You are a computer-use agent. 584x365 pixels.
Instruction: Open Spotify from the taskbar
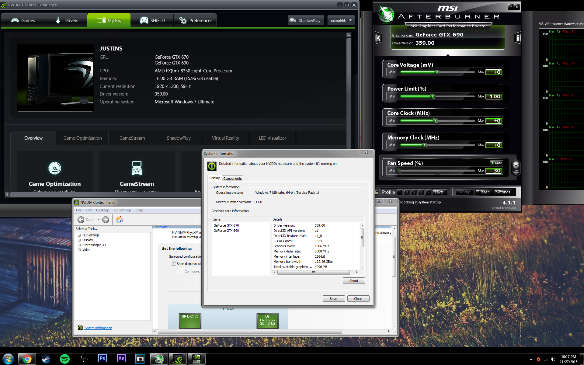click(65, 359)
